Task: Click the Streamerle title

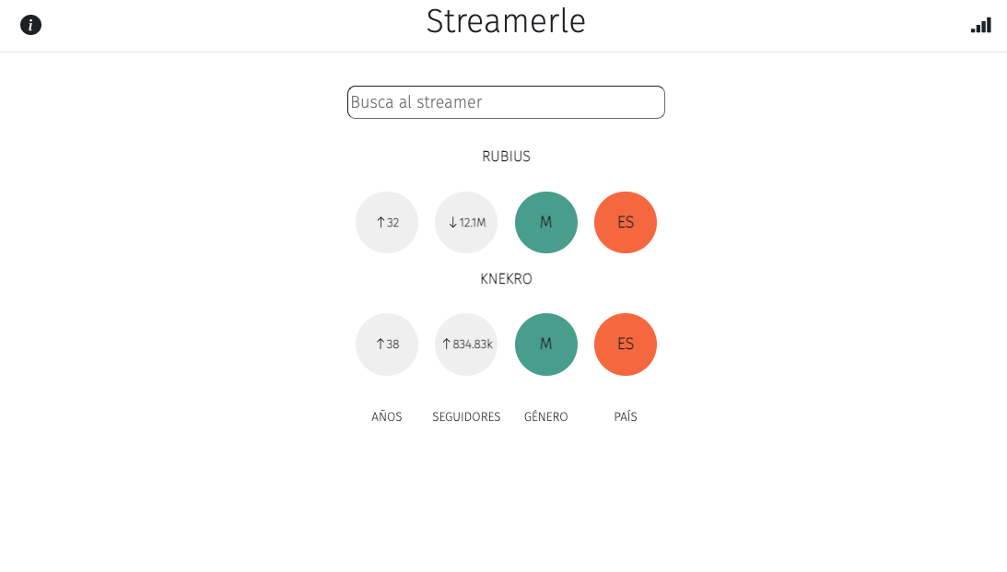Action: pos(506,21)
